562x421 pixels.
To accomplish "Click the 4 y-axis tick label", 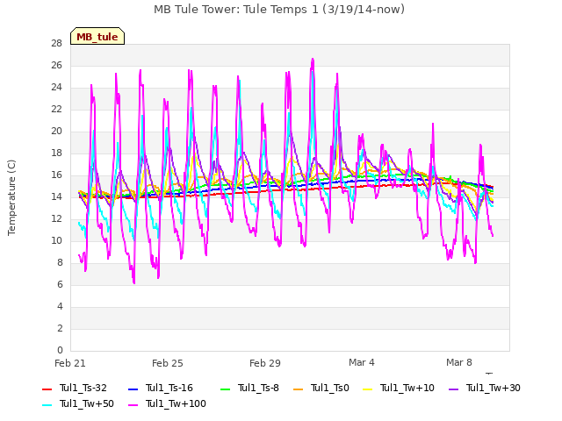I will (x=60, y=306).
